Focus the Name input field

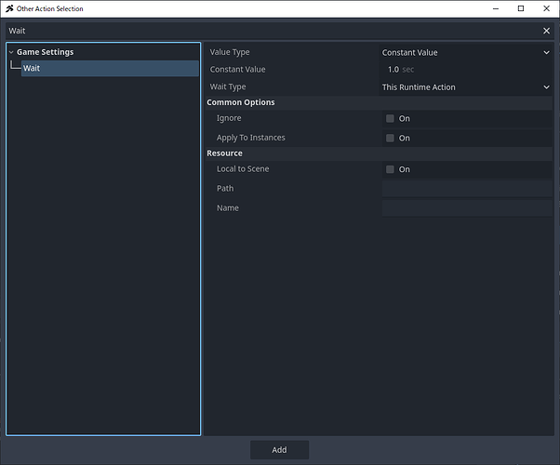466,208
